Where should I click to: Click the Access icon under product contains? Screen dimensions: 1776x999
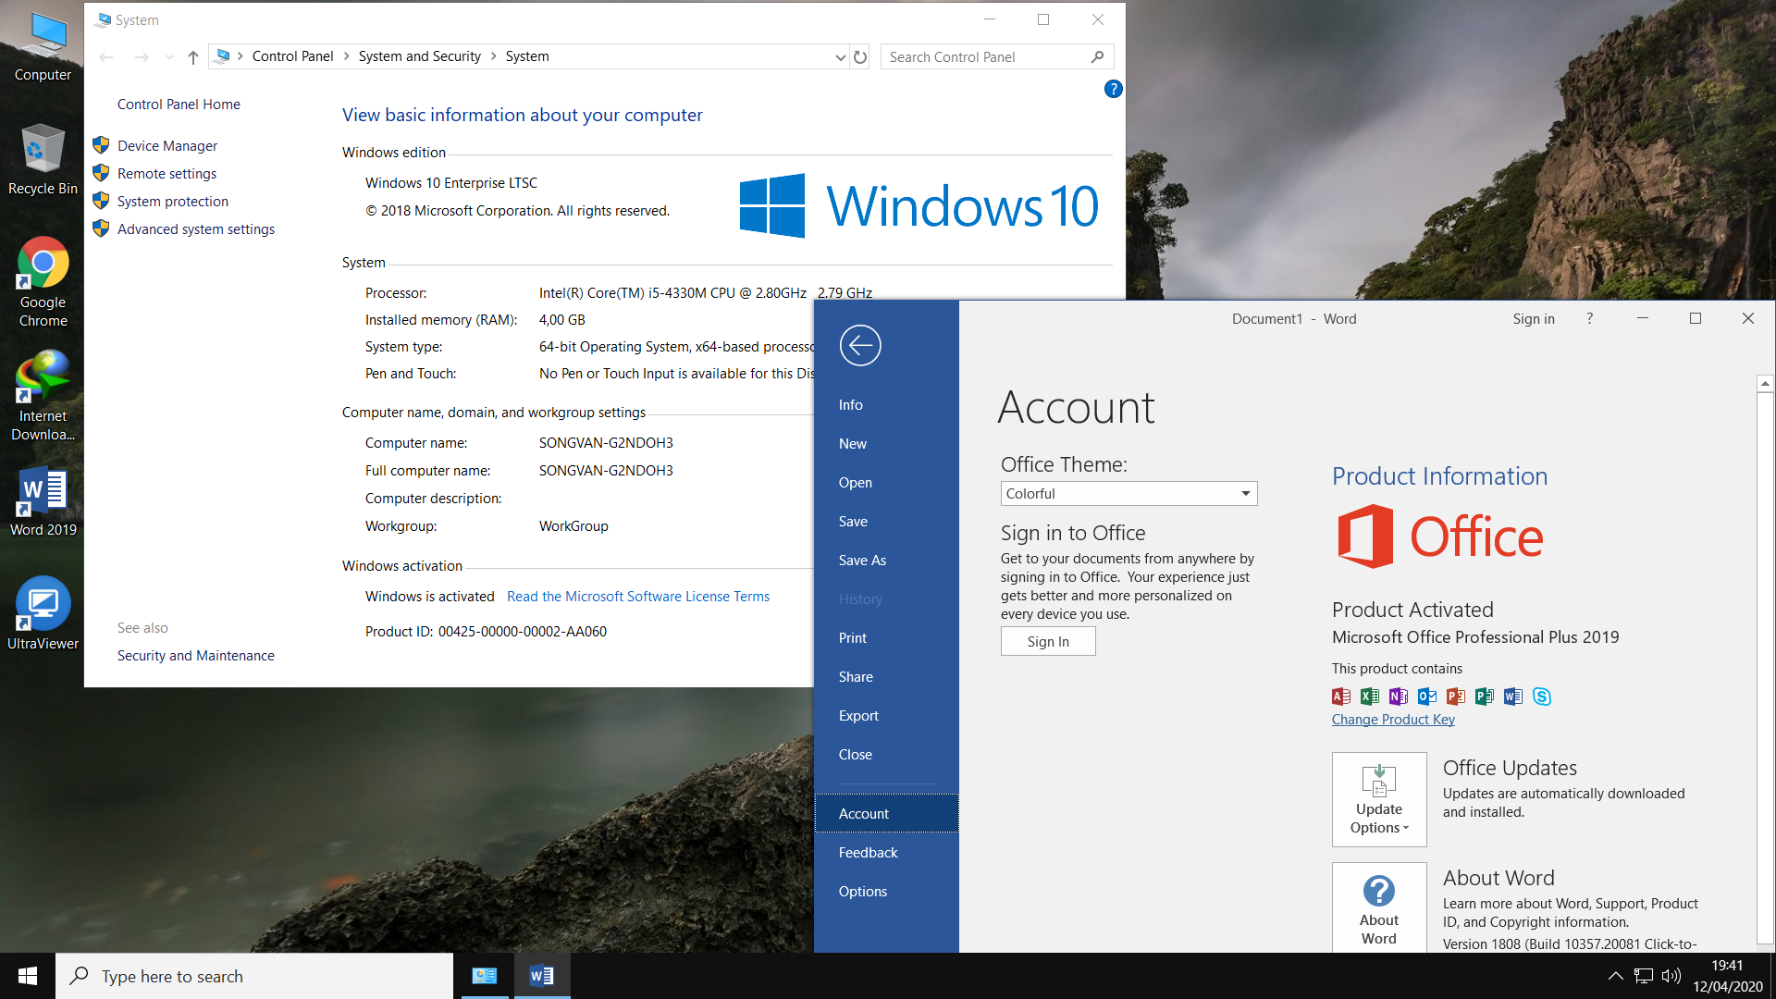tap(1341, 697)
